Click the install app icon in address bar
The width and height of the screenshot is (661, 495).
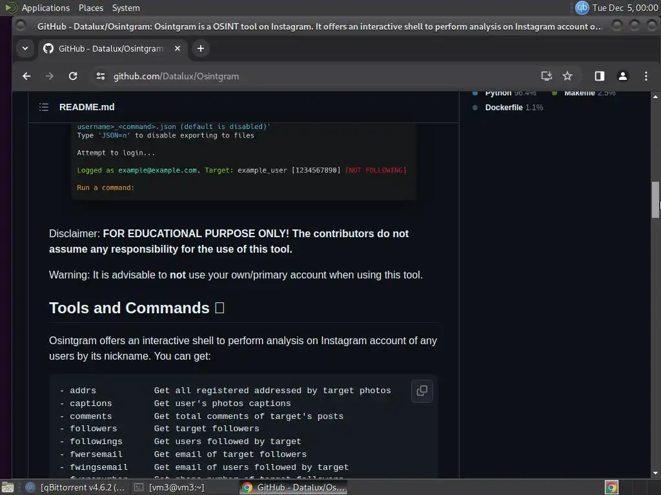pyautogui.click(x=546, y=76)
